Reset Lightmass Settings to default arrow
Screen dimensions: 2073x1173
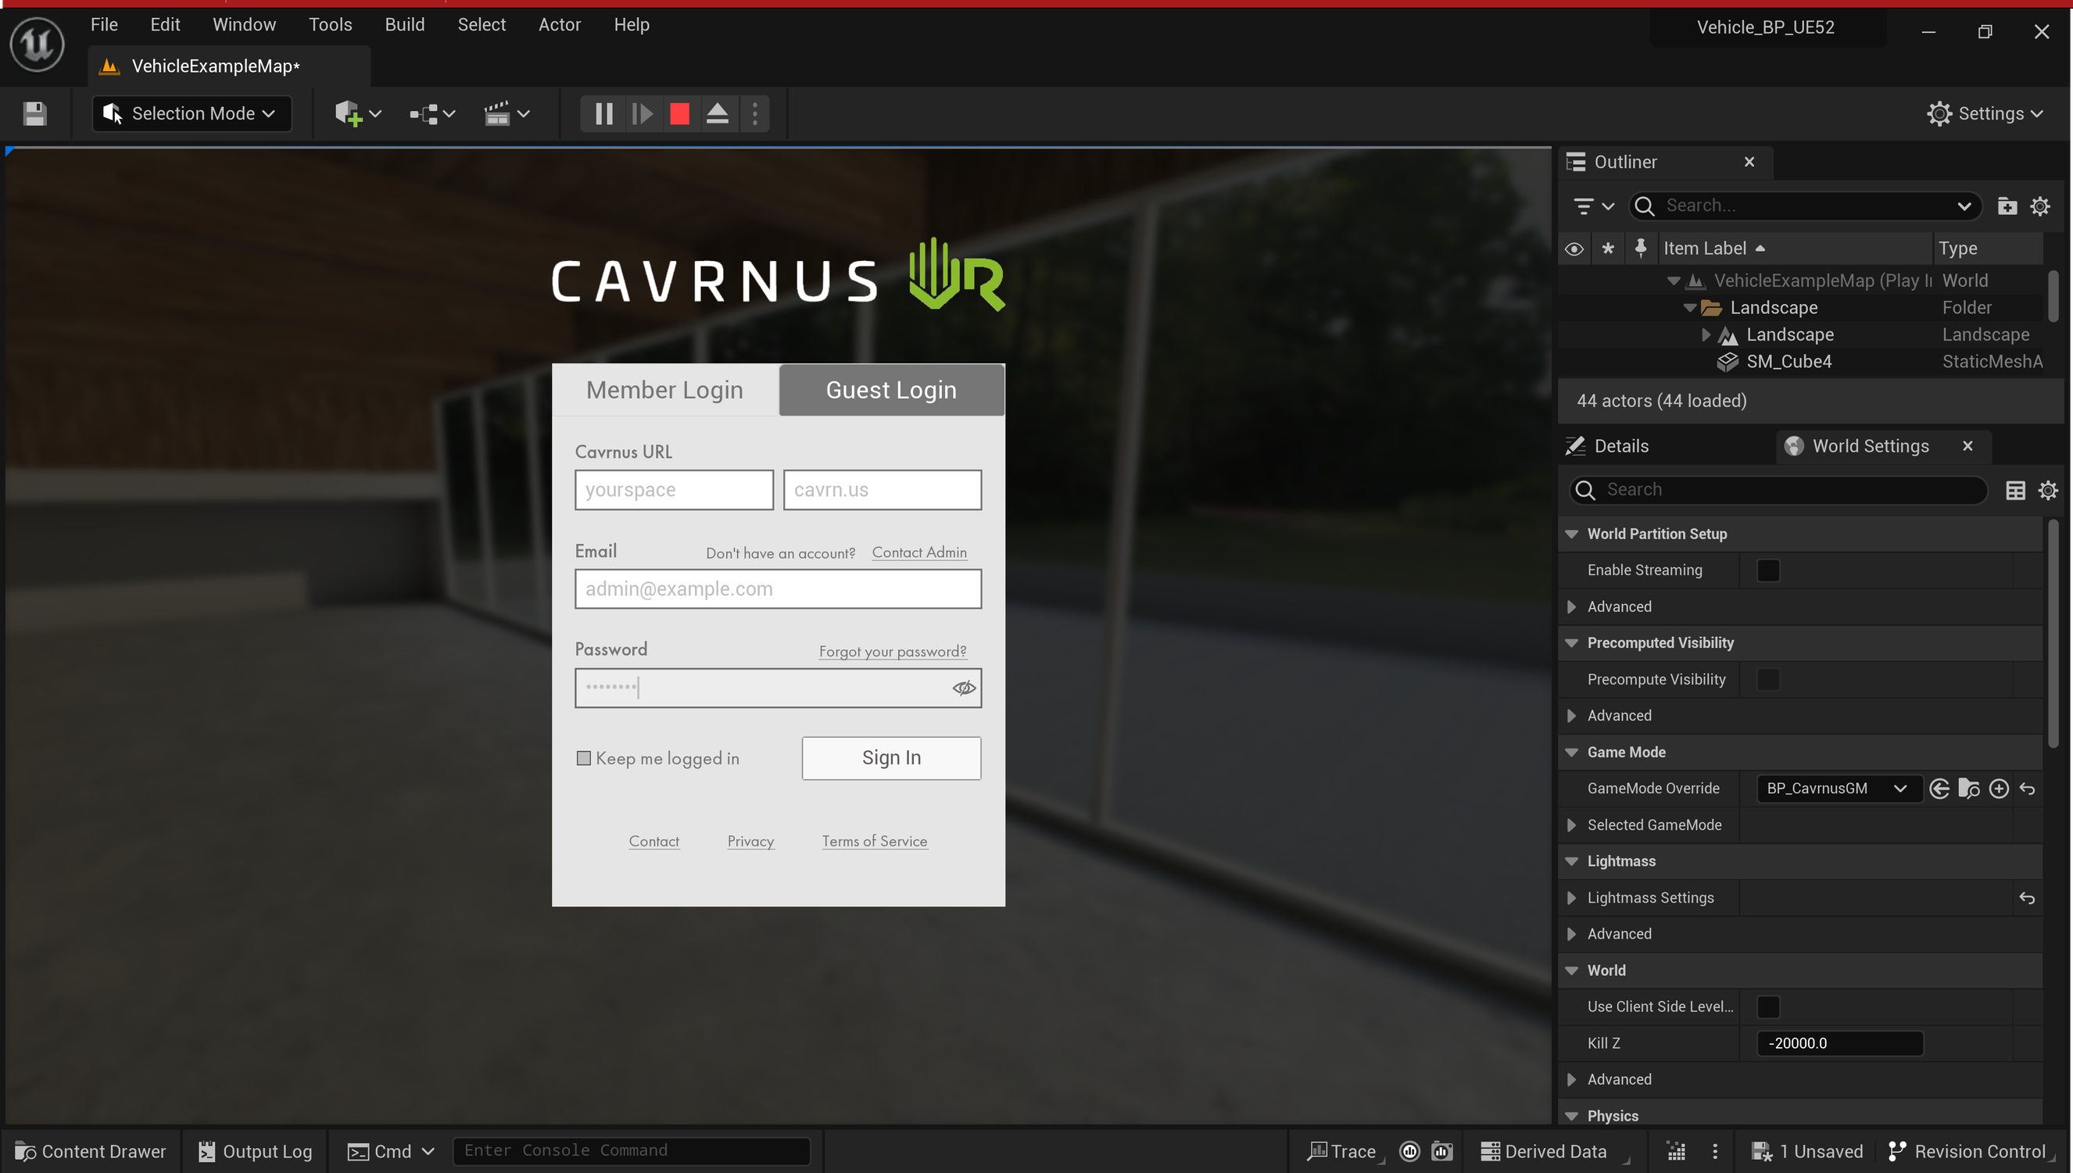(x=2027, y=897)
